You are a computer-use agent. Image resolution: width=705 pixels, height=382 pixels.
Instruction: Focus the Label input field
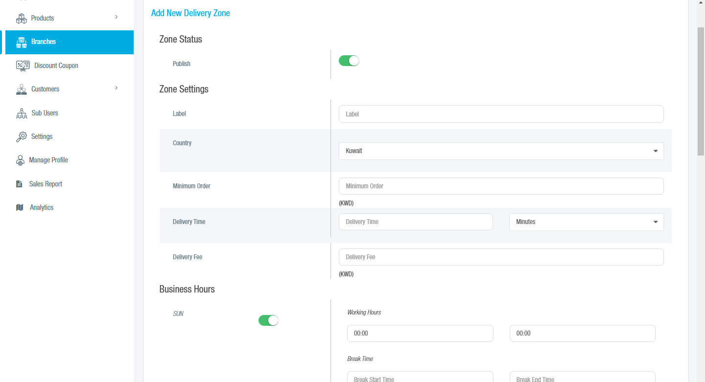501,114
